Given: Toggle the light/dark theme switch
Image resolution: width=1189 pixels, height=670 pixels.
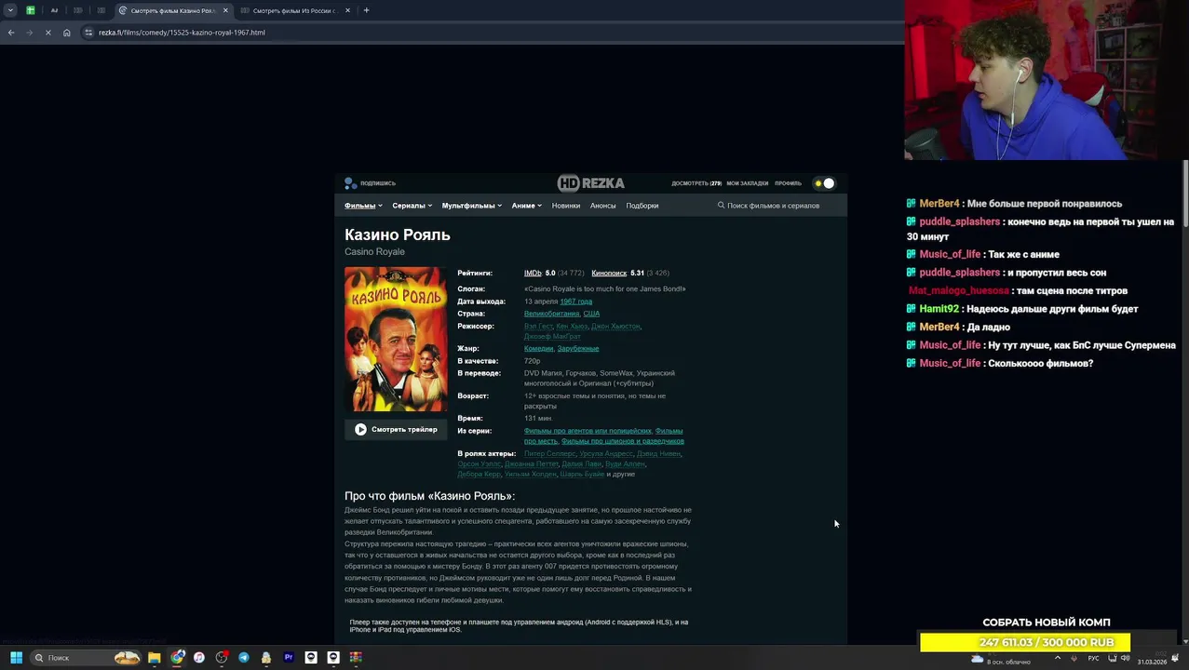Looking at the screenshot, I should click(x=824, y=183).
